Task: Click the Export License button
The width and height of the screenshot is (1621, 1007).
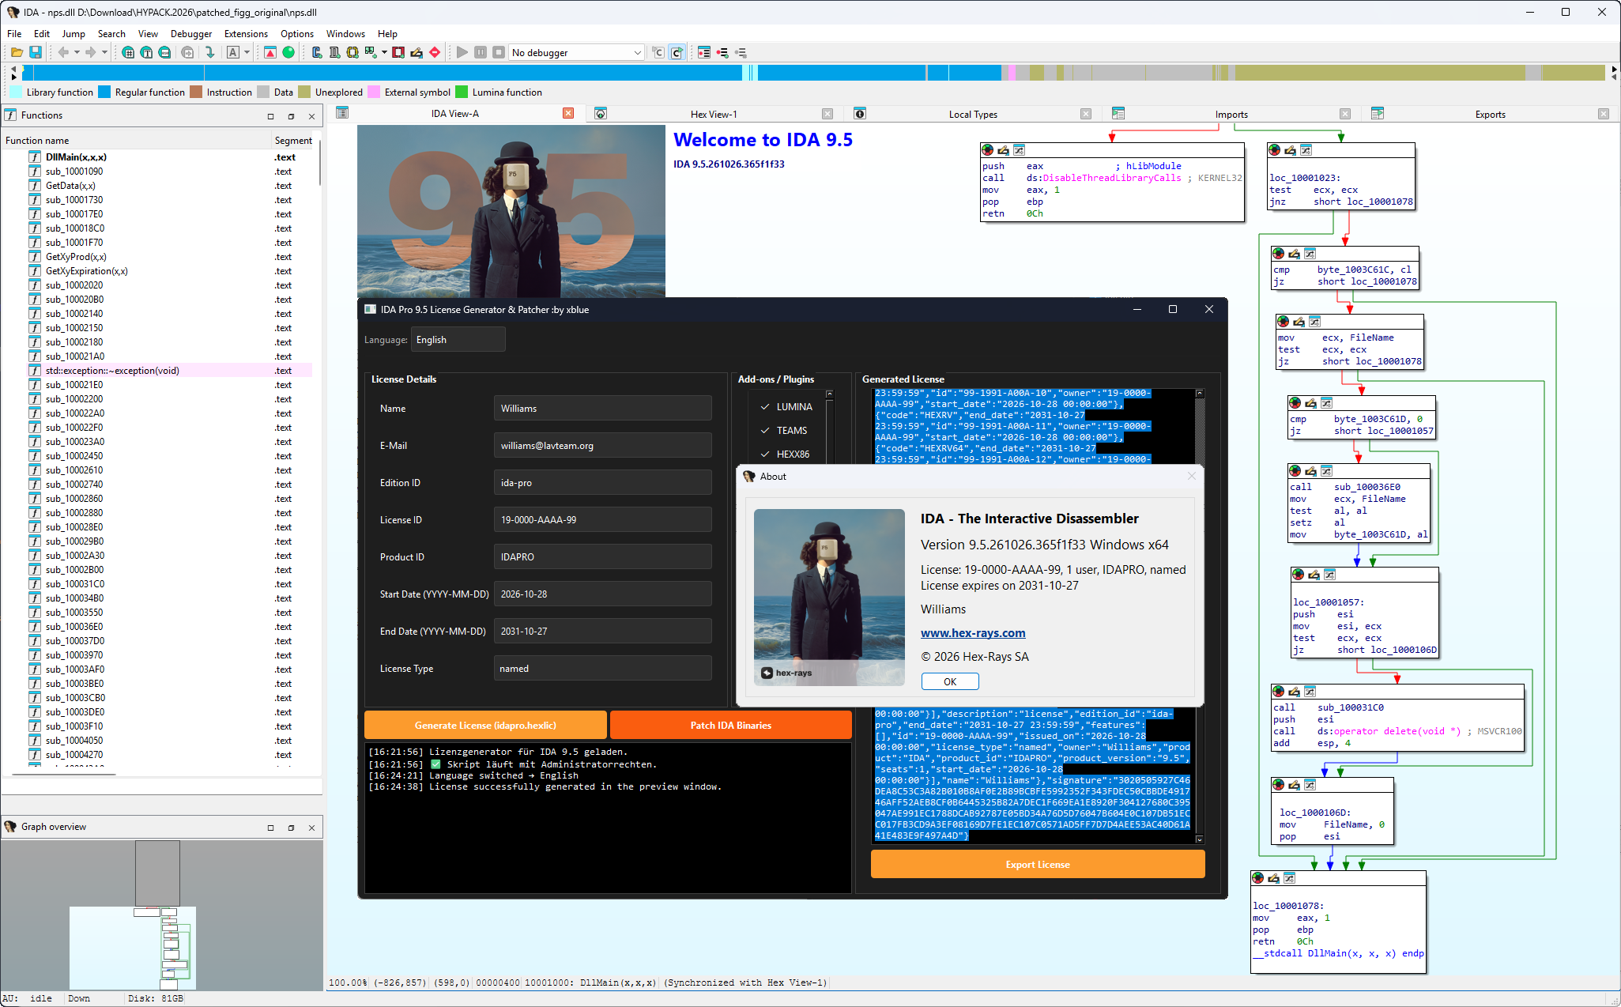Action: point(1038,864)
